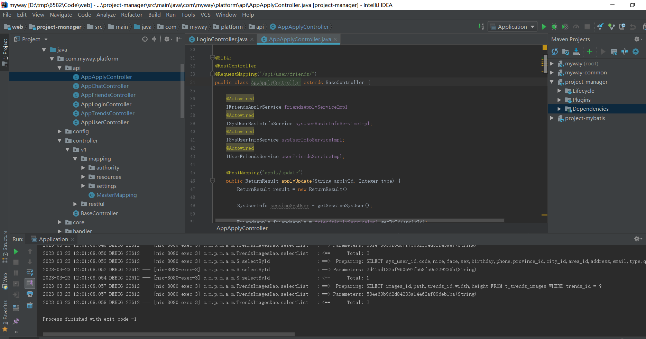Toggle scroll to end in the Run console
646x339 pixels.
(x=30, y=283)
